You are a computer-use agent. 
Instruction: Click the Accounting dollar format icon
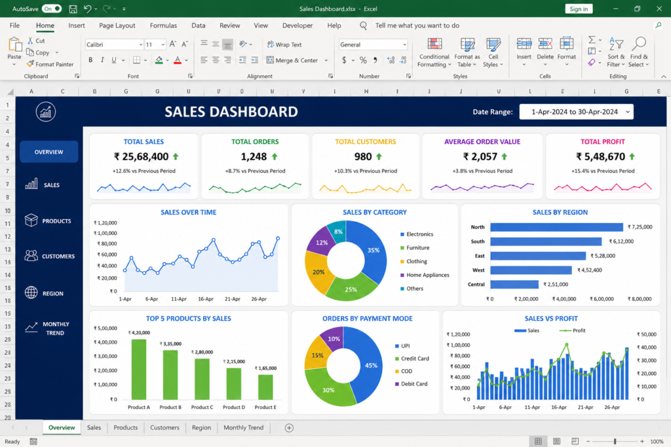pyautogui.click(x=344, y=60)
